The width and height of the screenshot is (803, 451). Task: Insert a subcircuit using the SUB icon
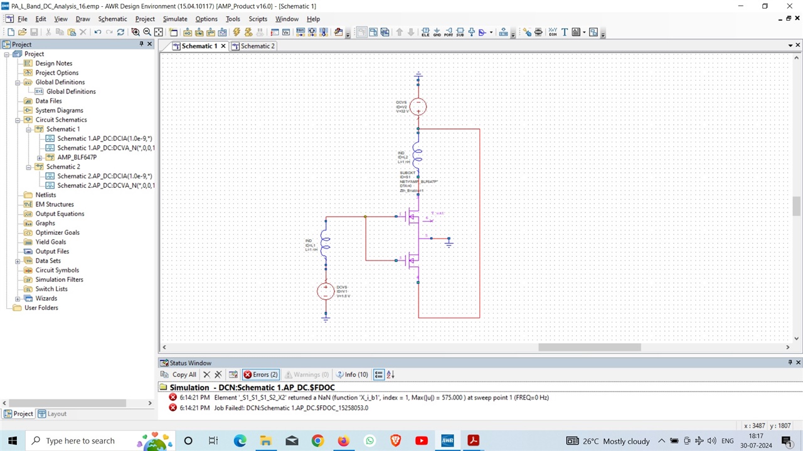[460, 32]
